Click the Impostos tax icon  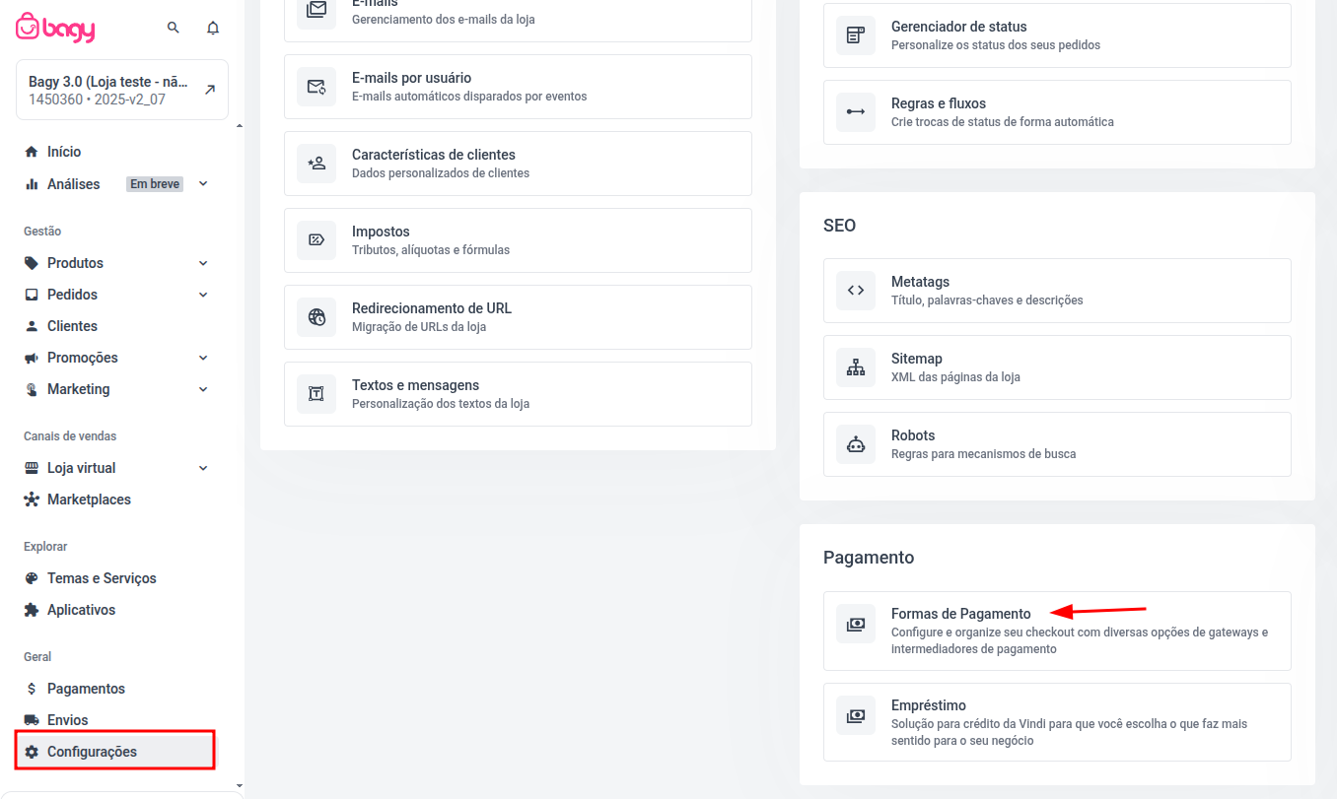[316, 240]
